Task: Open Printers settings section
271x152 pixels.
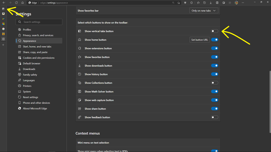Action: (39, 86)
